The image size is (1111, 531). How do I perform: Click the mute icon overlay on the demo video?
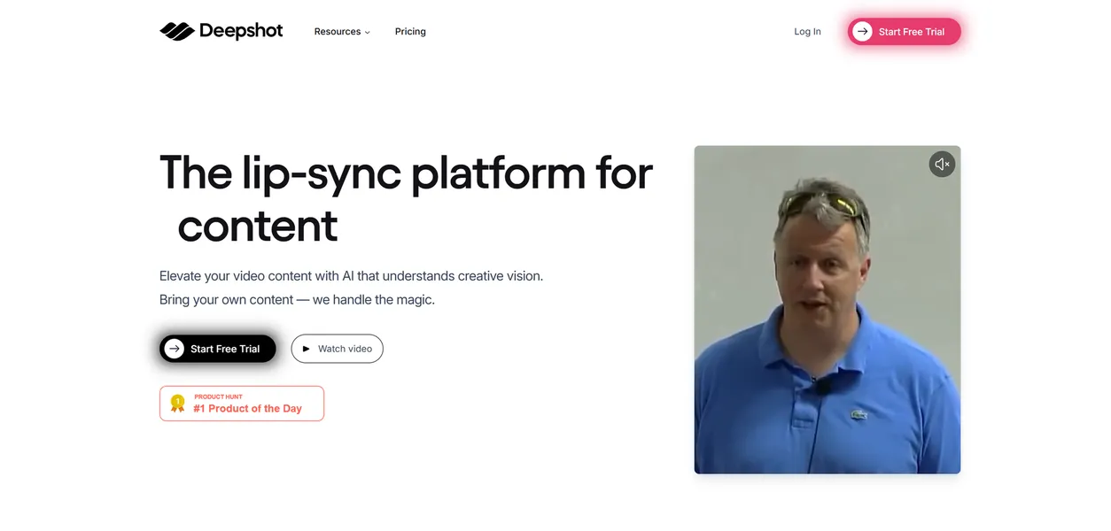942,164
